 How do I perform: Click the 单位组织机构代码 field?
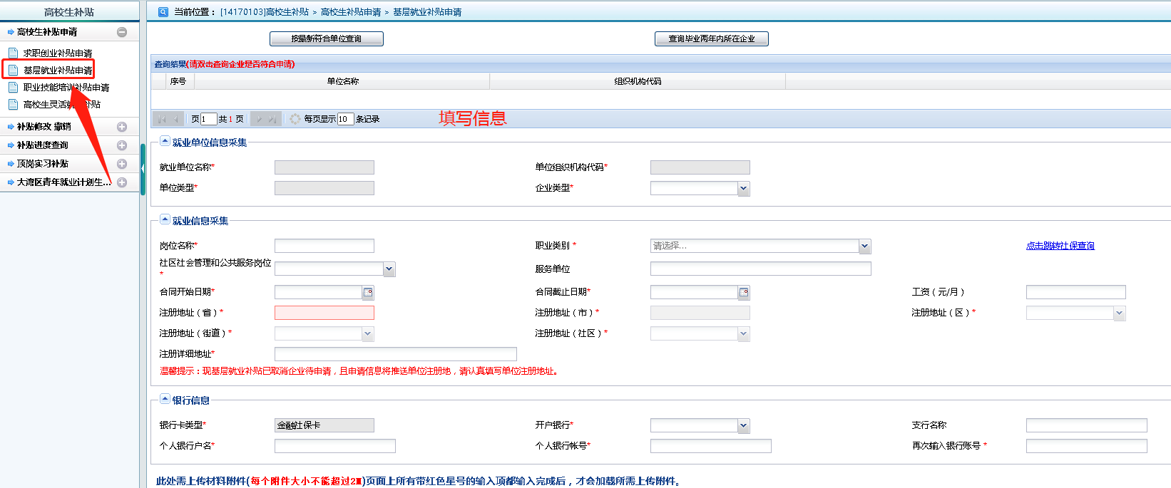[x=700, y=167]
